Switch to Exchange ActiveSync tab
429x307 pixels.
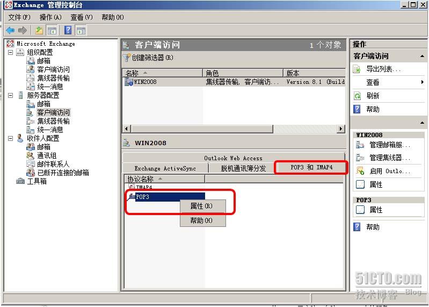[165, 168]
